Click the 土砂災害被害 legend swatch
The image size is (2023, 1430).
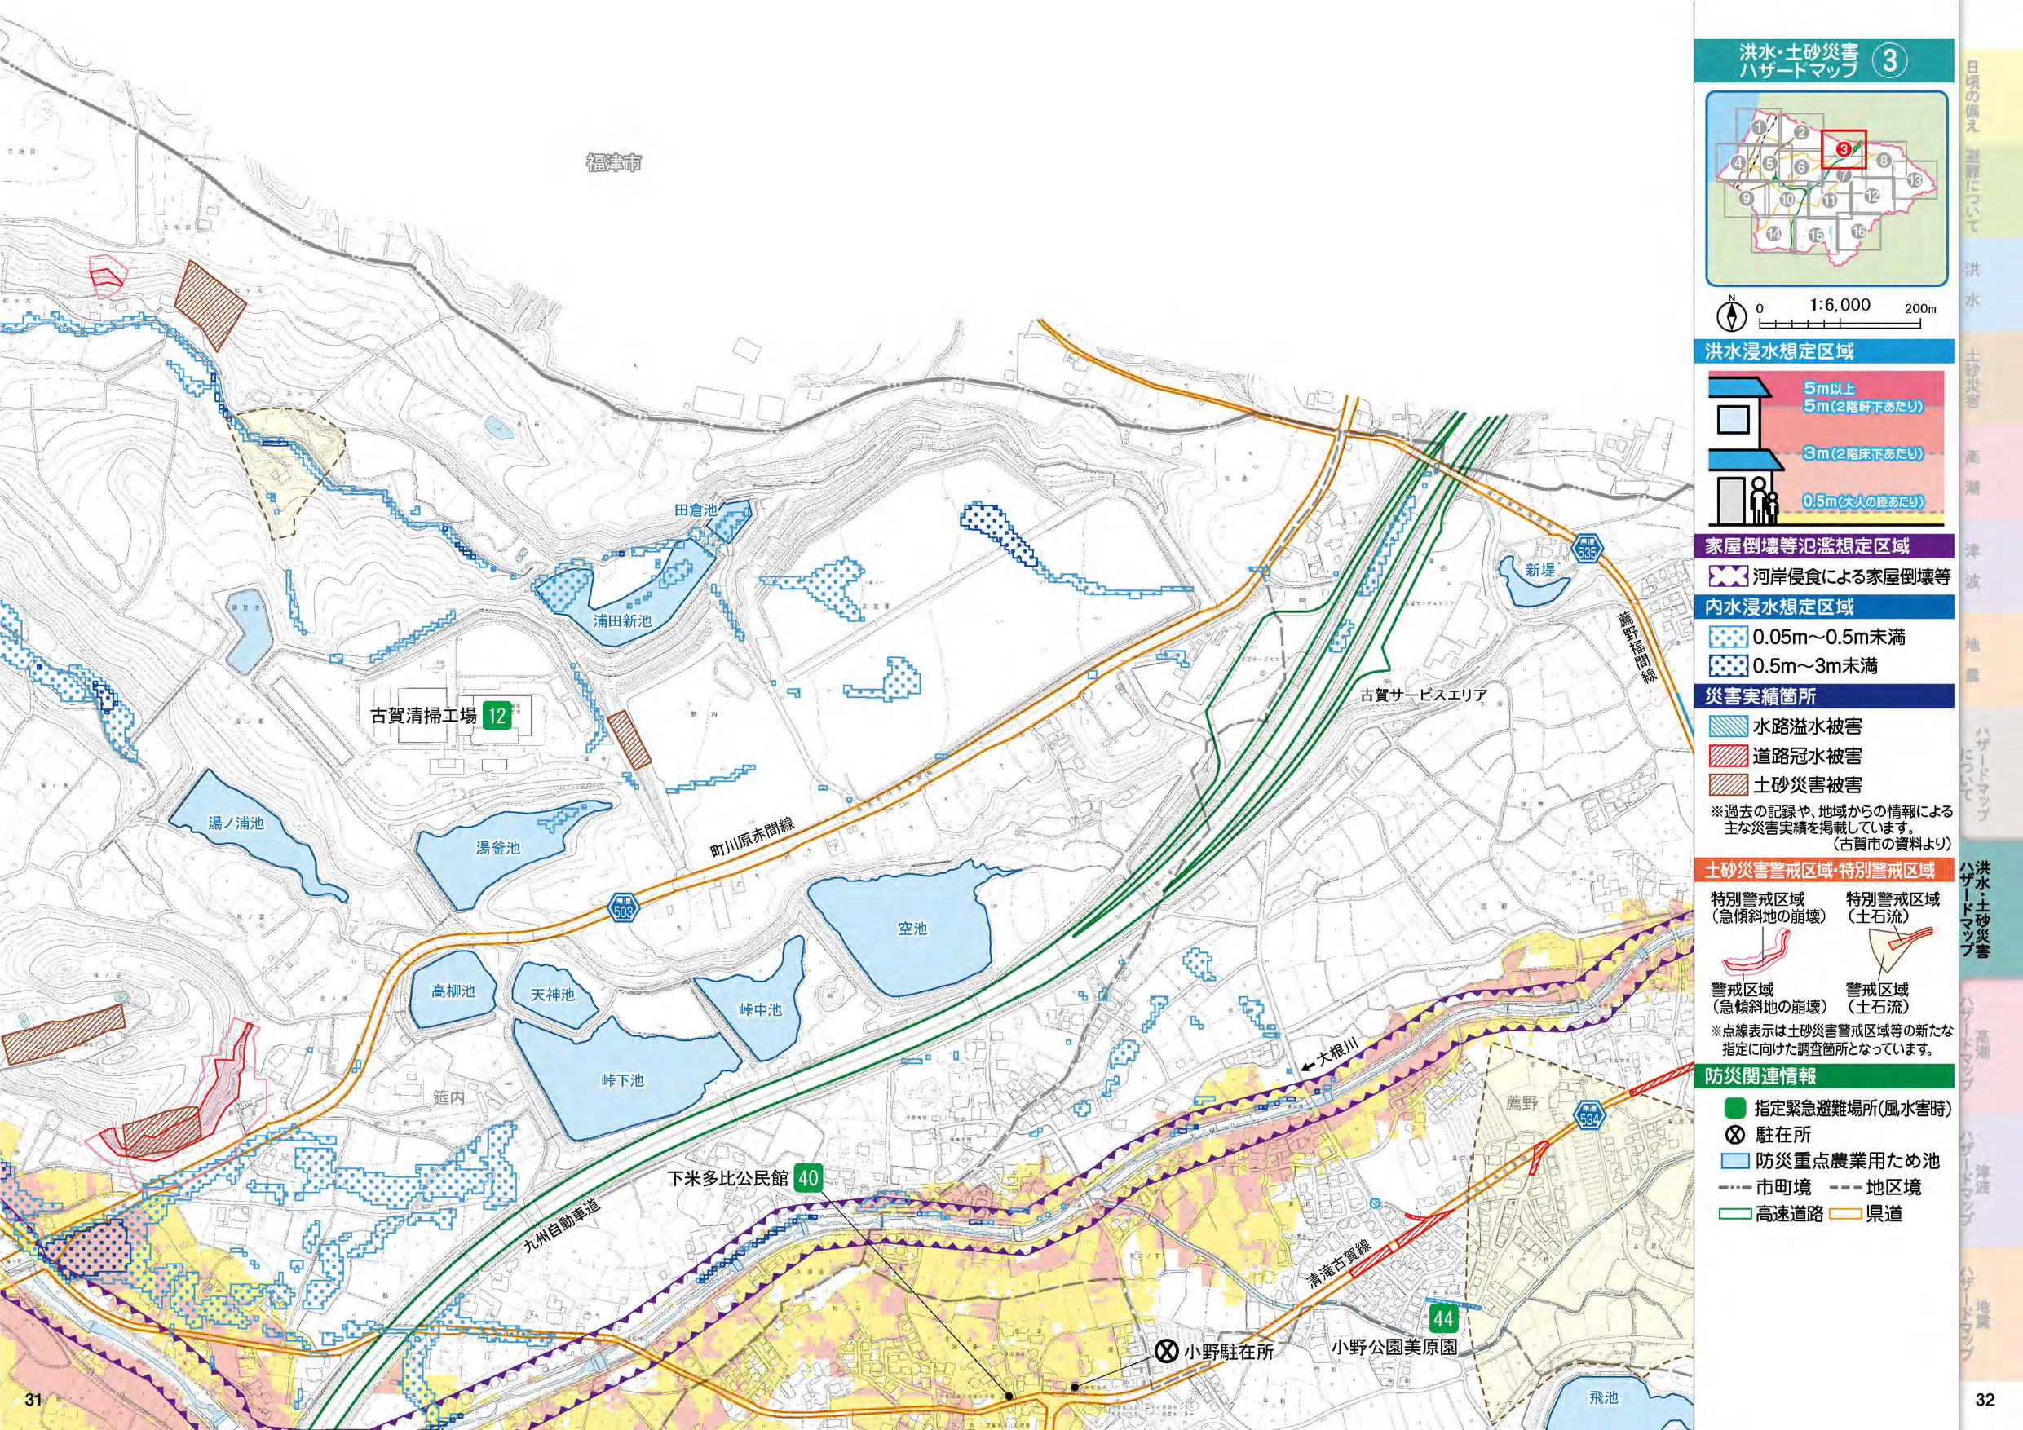coord(1728,784)
